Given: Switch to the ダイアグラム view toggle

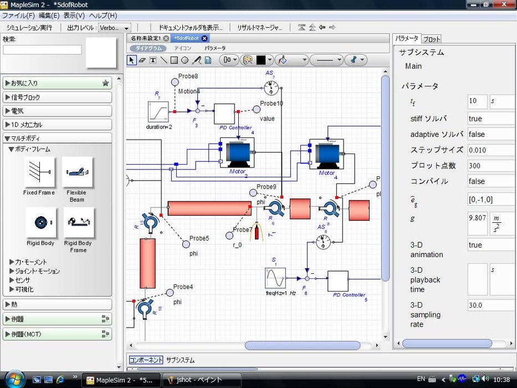Looking at the screenshot, I should 149,48.
